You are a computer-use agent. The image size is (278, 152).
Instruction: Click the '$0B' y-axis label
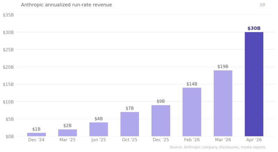[10, 137]
